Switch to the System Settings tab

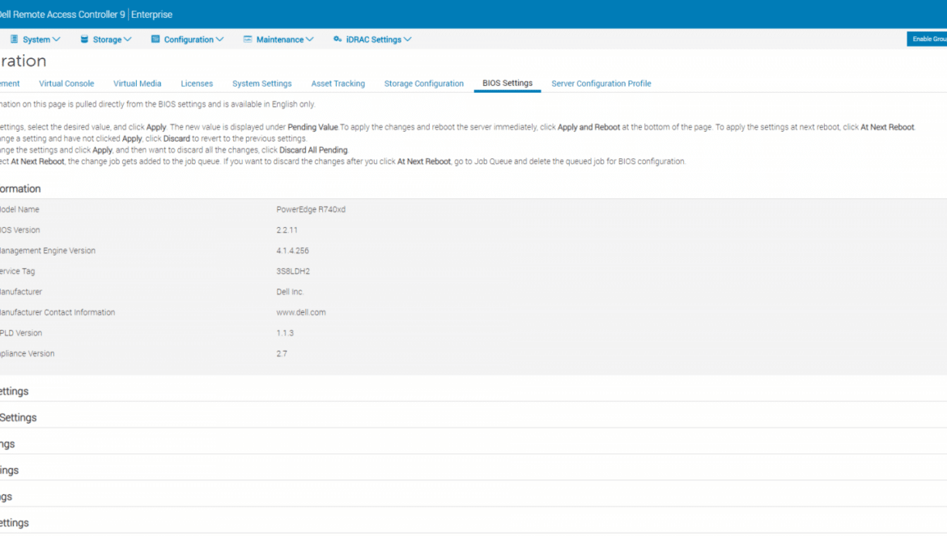coord(262,84)
